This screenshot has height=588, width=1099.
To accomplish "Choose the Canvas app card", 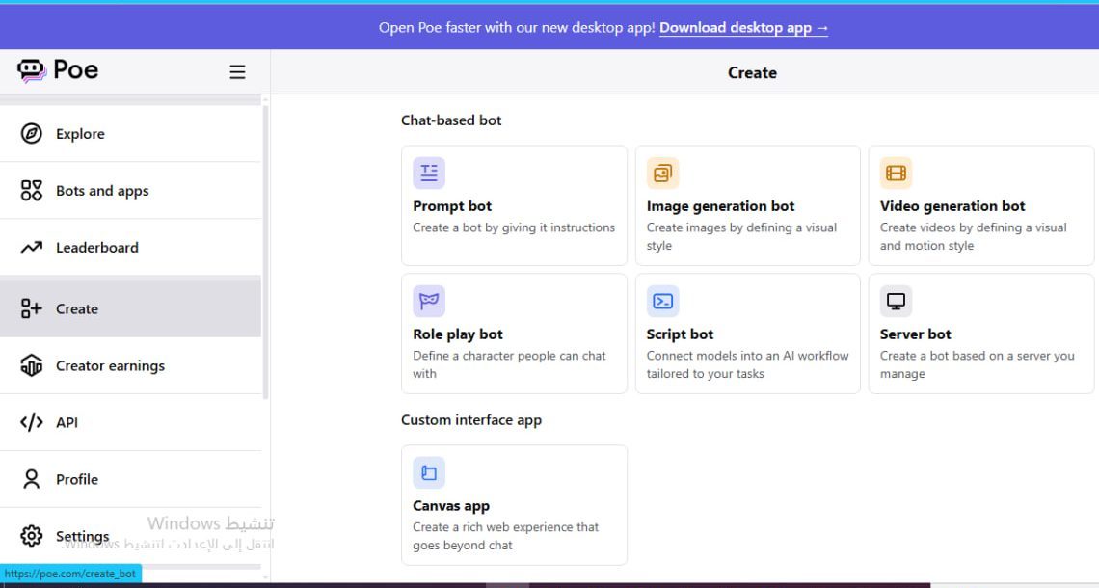I will coord(513,505).
